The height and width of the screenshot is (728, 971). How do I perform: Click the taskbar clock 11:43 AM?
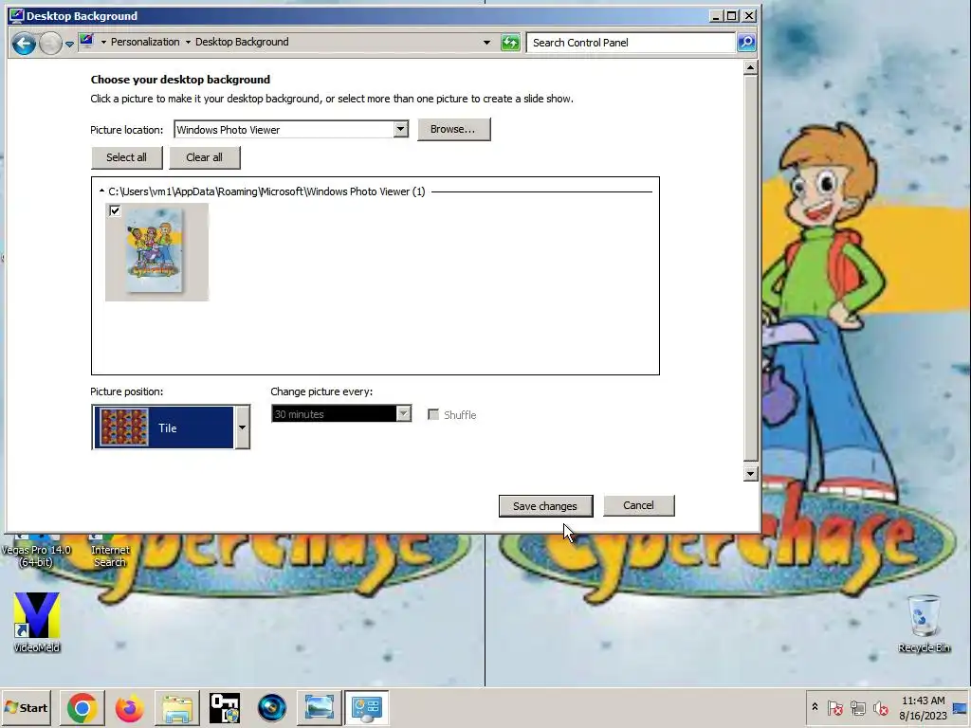tap(924, 701)
